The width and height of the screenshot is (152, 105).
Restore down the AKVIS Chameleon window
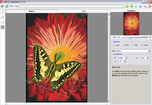[x=147, y=2]
